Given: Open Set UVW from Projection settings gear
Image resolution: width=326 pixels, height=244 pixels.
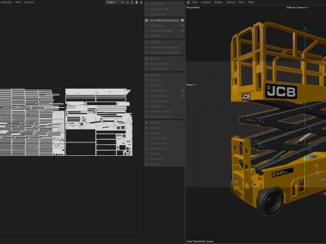Looking at the screenshot, I should coord(182,20).
